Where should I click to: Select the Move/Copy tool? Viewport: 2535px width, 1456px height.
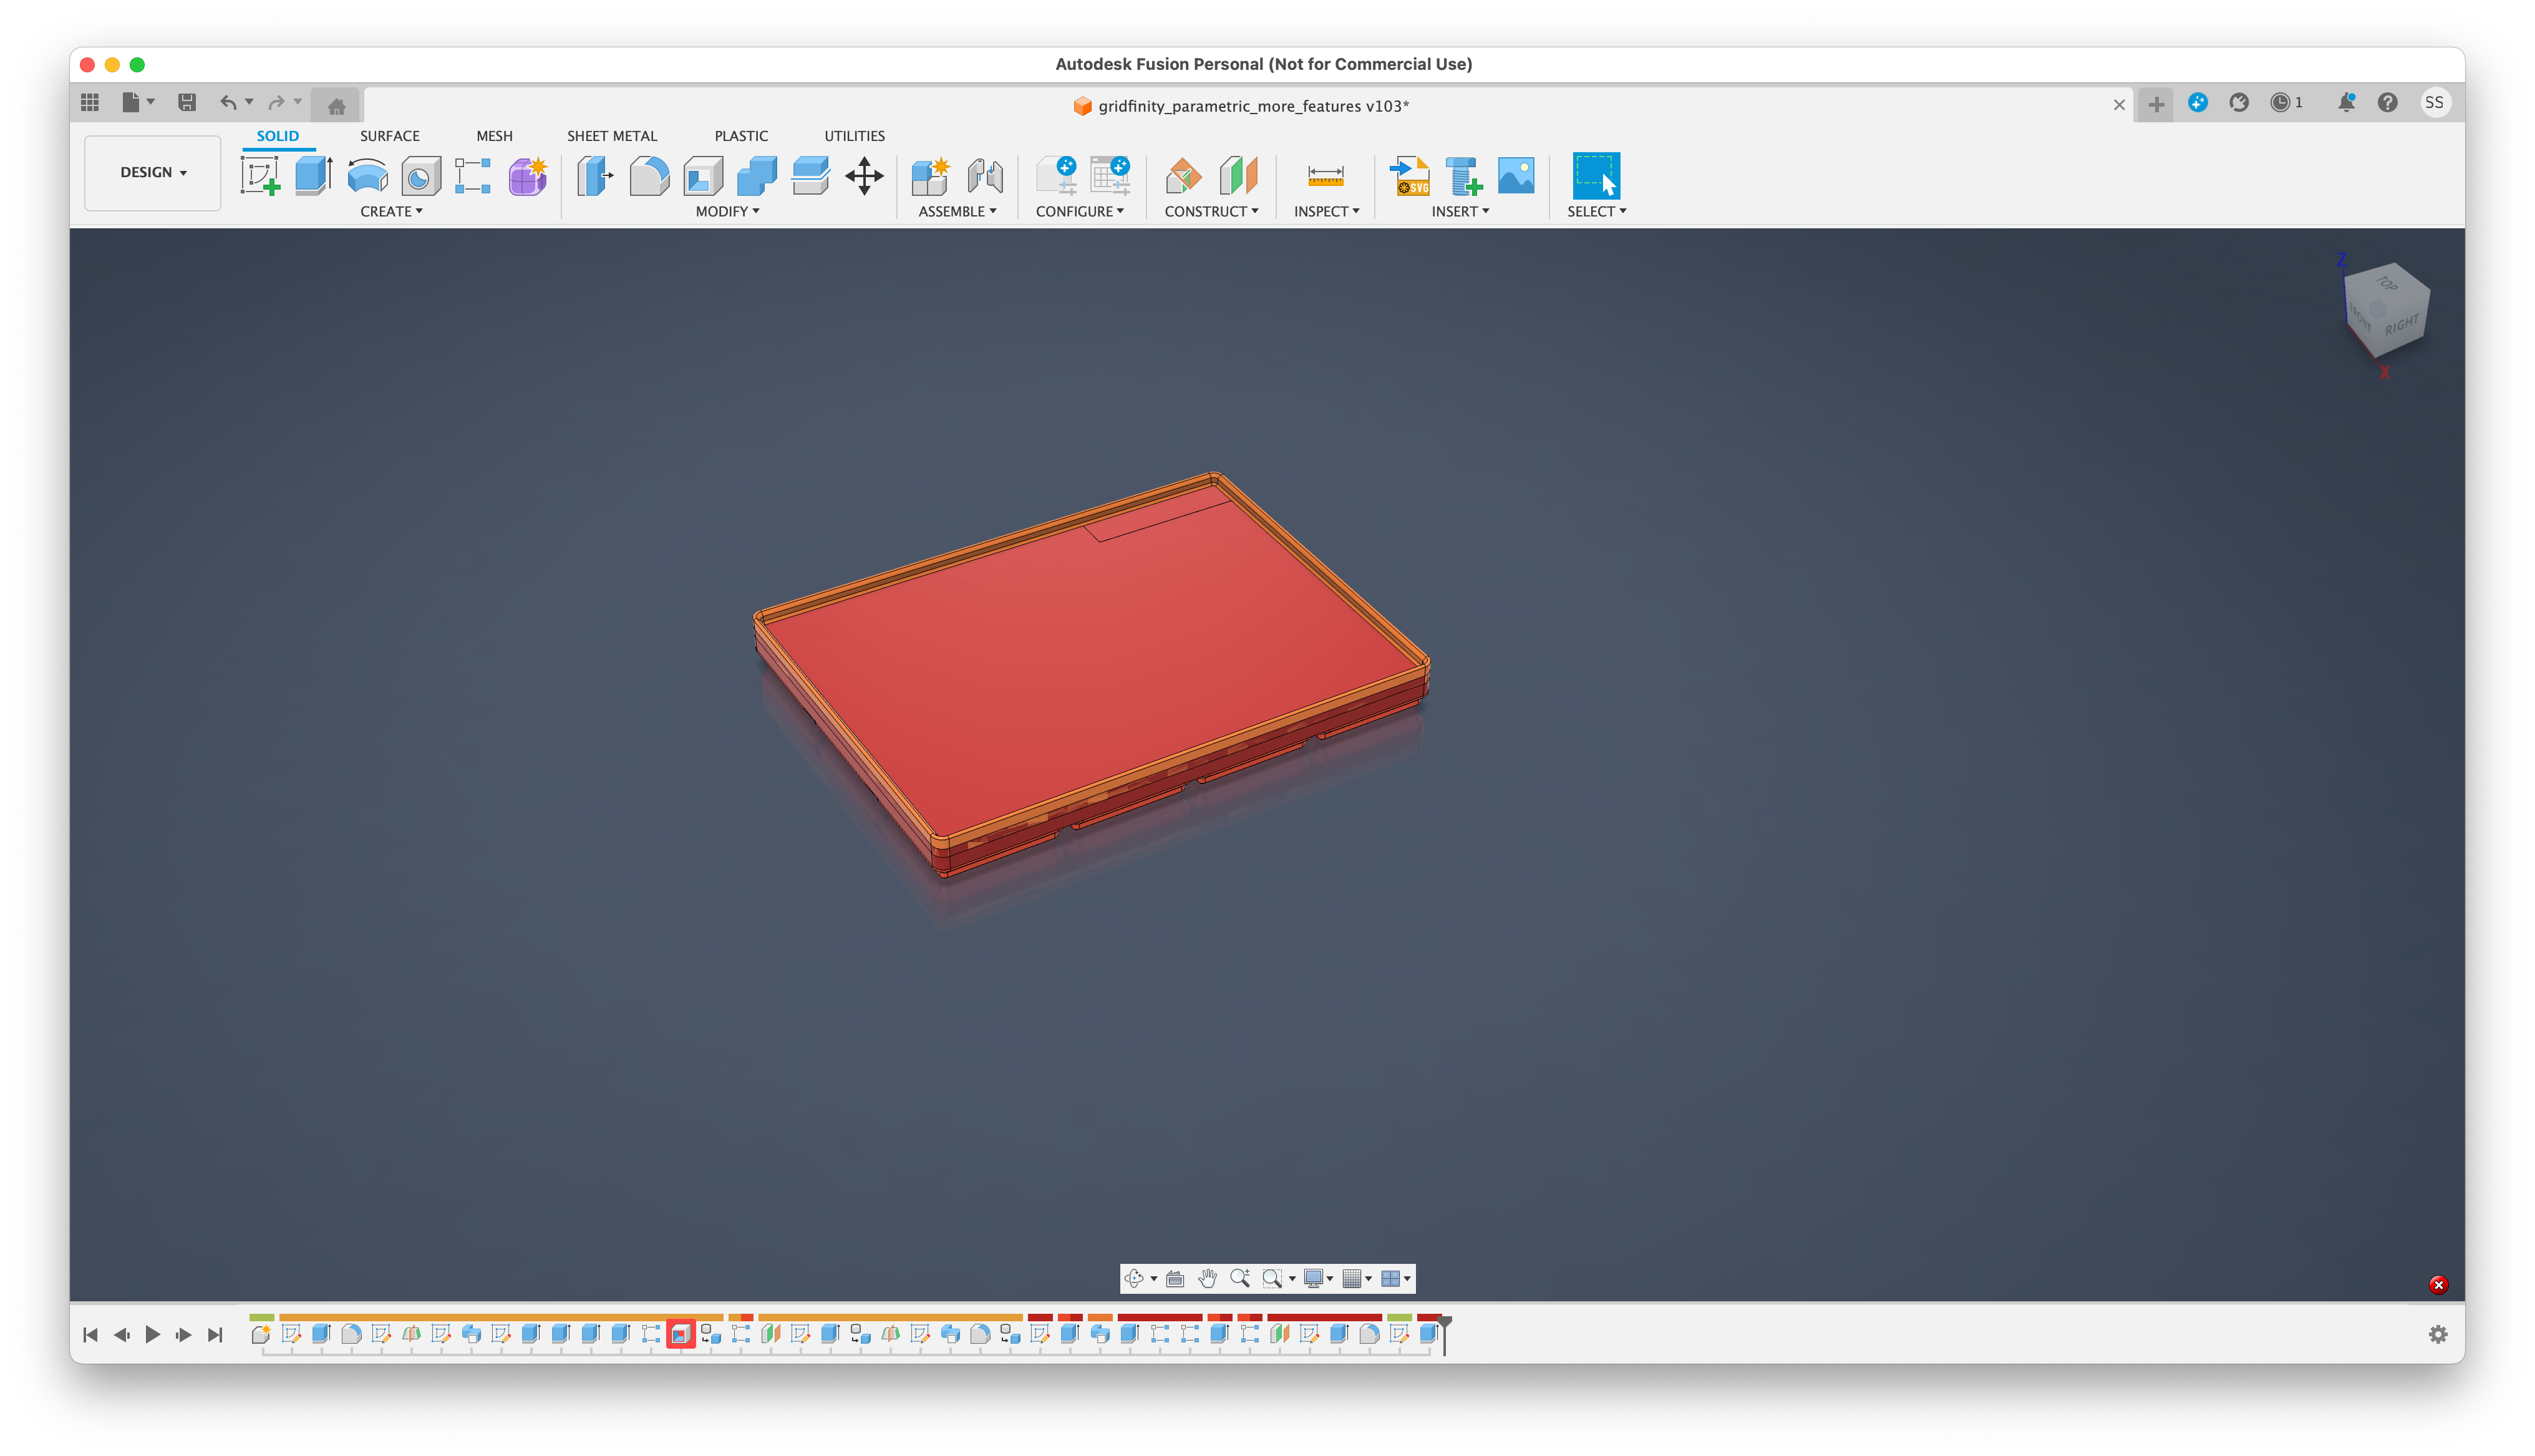click(x=864, y=176)
